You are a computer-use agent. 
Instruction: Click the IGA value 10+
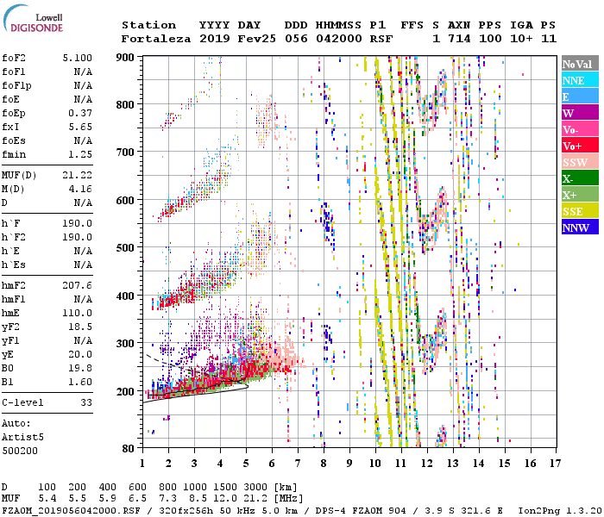[521, 39]
